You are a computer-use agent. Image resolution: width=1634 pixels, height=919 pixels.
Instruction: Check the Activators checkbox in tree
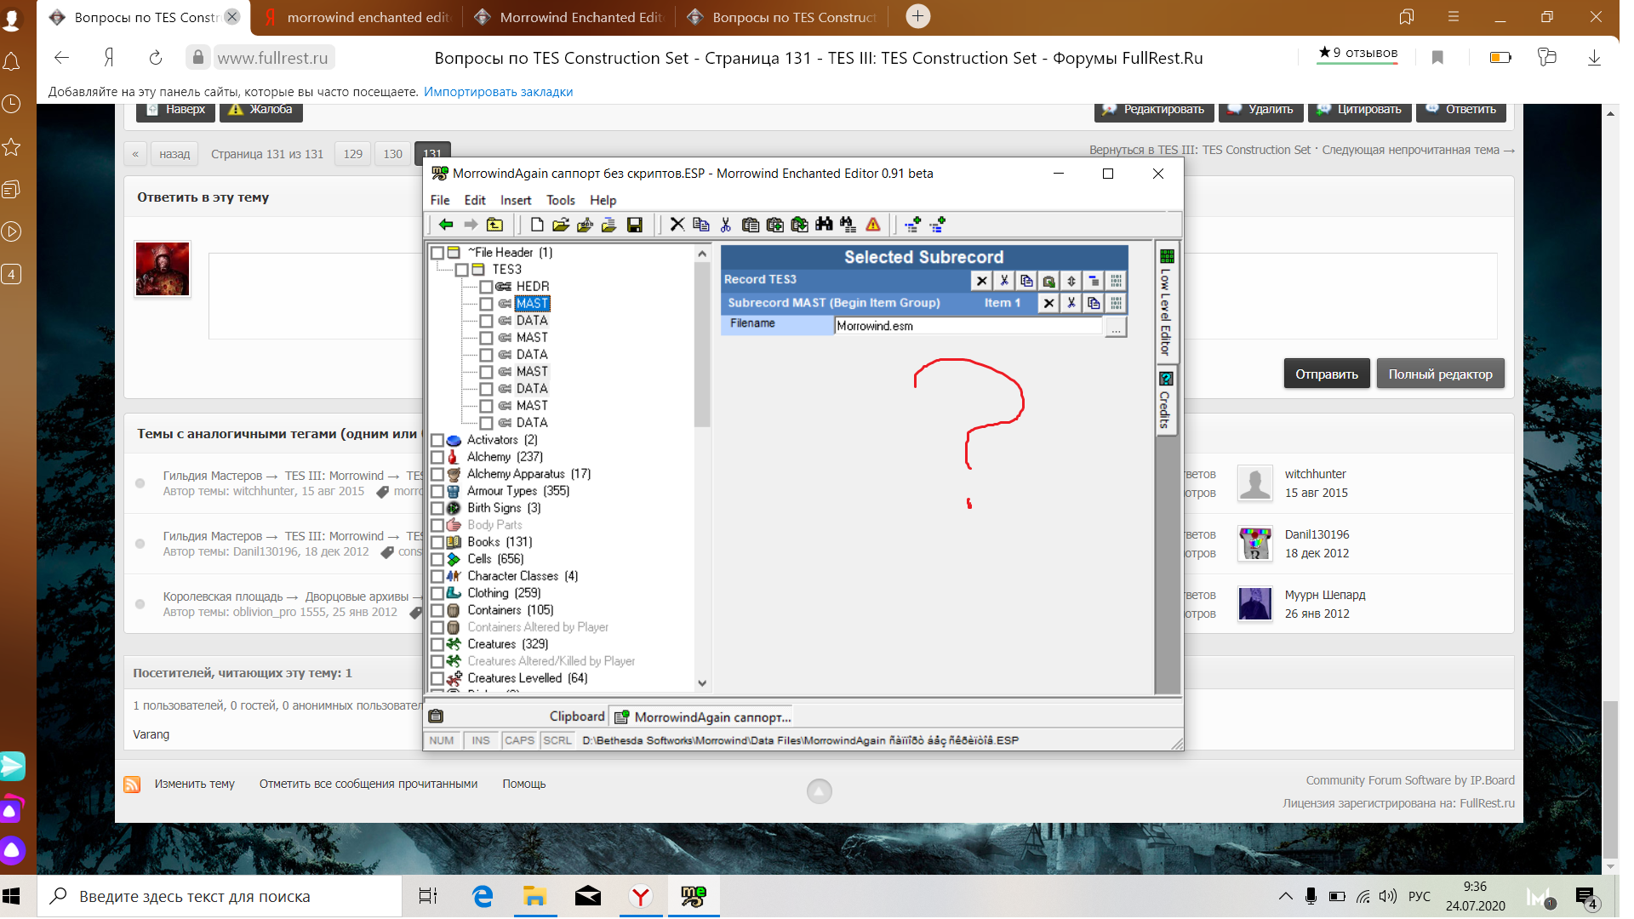pos(437,441)
